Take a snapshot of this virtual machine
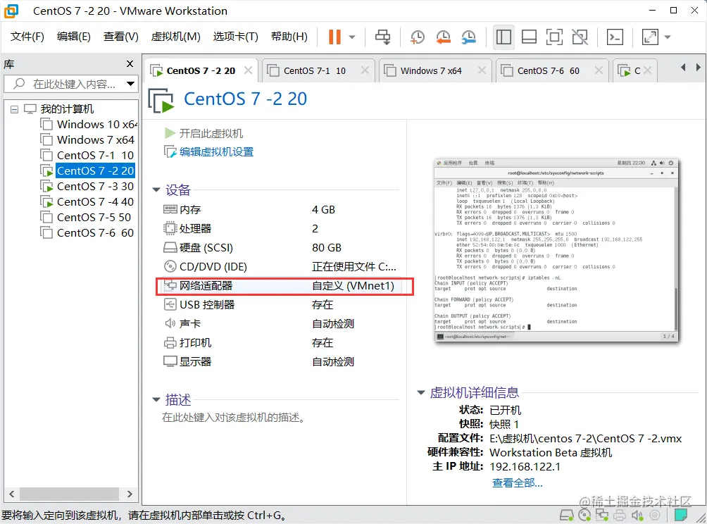Image resolution: width=707 pixels, height=524 pixels. click(x=417, y=38)
